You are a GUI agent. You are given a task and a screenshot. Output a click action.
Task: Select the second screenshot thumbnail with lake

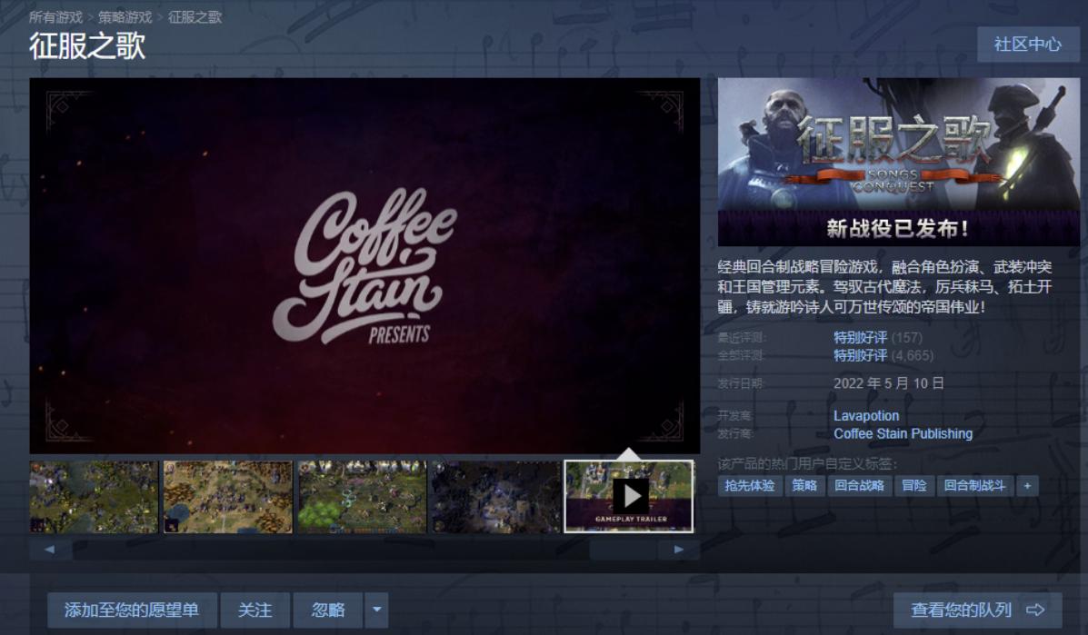point(227,497)
